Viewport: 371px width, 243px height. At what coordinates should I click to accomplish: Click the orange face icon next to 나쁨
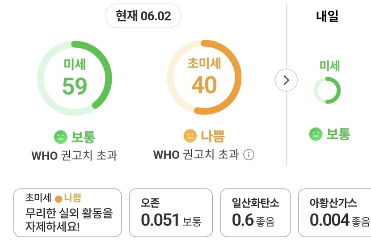point(190,135)
